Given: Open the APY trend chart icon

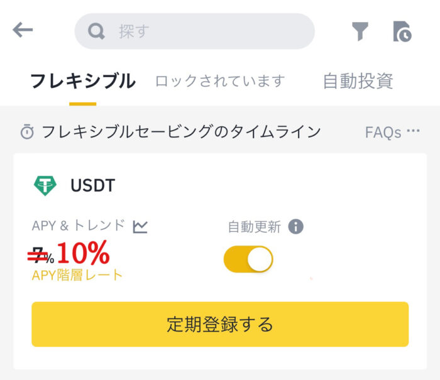Looking at the screenshot, I should pos(140,227).
